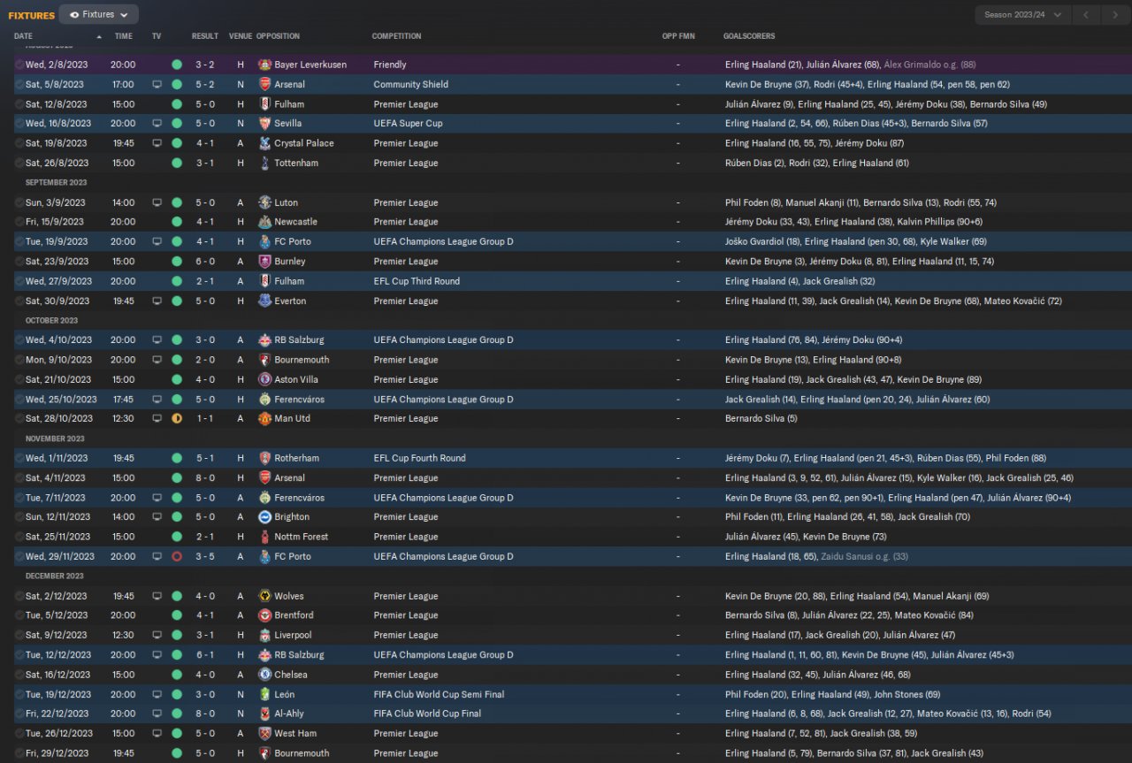Screen dimensions: 1132x763
Task: Open the UEFA Super Cup competition link
Action: (408, 124)
